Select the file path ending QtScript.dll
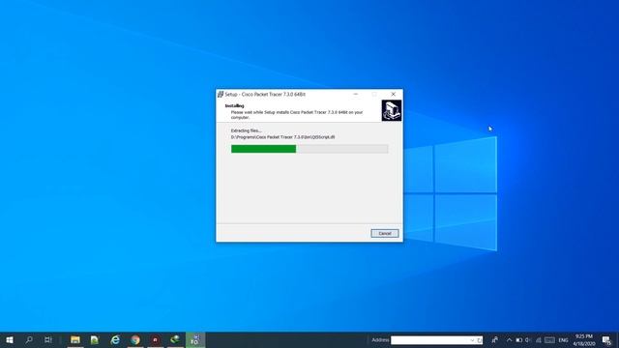This screenshot has height=348, width=619. tap(282, 137)
